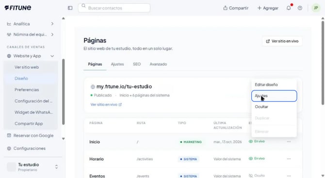Open Compartir App sidebar item
Image resolution: width=325 pixels, height=178 pixels.
tap(31, 124)
